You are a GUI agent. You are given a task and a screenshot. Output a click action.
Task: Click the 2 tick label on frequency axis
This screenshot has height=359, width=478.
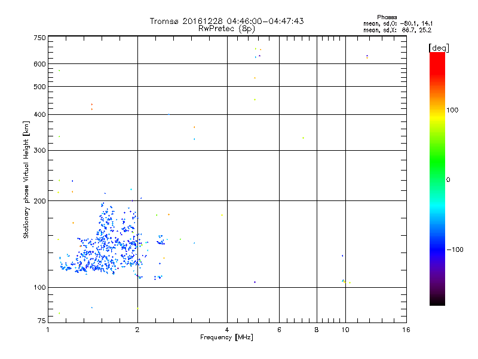[137, 330]
